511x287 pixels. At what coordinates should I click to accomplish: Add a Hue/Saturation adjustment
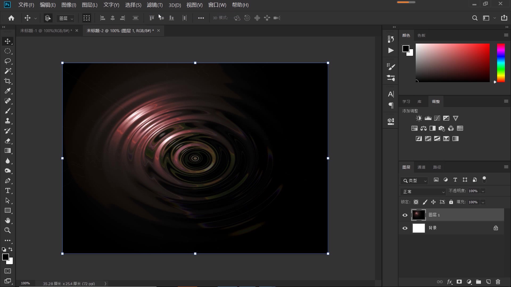pos(414,128)
